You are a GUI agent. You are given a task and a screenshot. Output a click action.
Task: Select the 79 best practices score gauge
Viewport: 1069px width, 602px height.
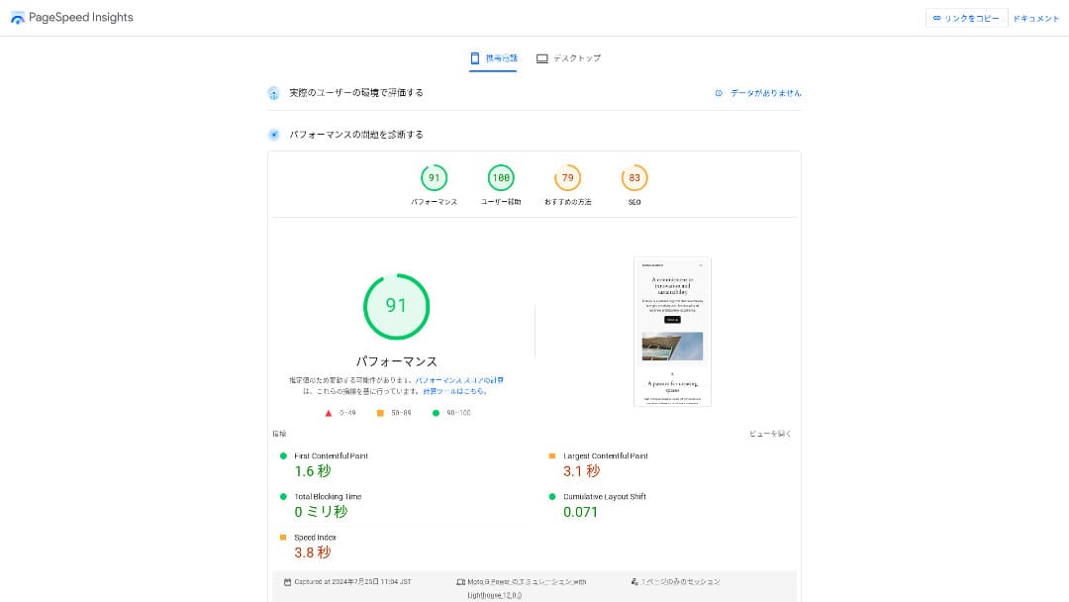[x=567, y=178]
